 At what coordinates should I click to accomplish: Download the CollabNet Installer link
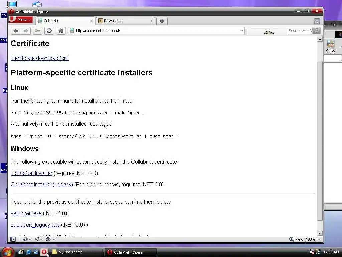[32, 173]
